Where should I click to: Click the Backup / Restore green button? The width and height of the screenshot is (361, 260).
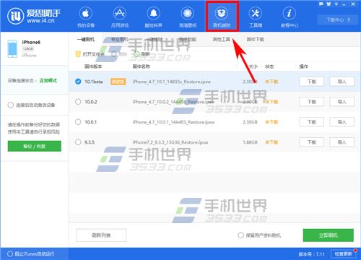pyautogui.click(x=35, y=146)
